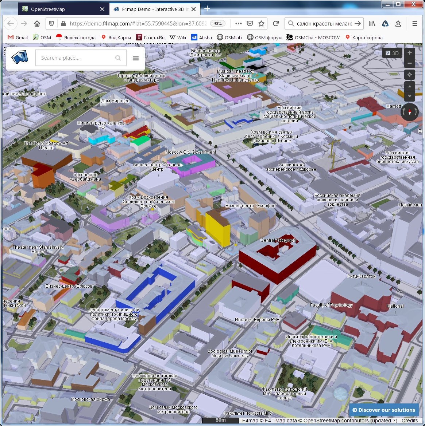Toggle the 3D checkbox
The image size is (425, 426).
click(388, 53)
